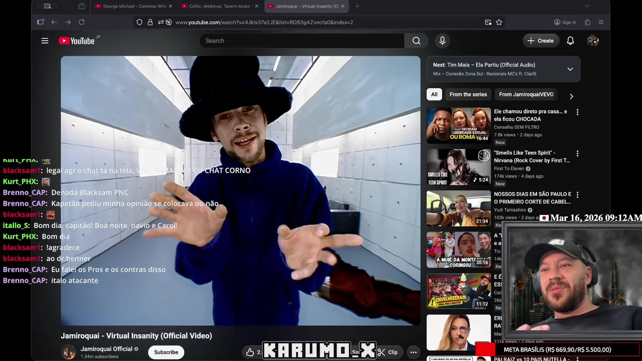Image resolution: width=642 pixels, height=361 pixels.
Task: Open the workspace switcher icon in tab bar
Action: [x=48, y=6]
